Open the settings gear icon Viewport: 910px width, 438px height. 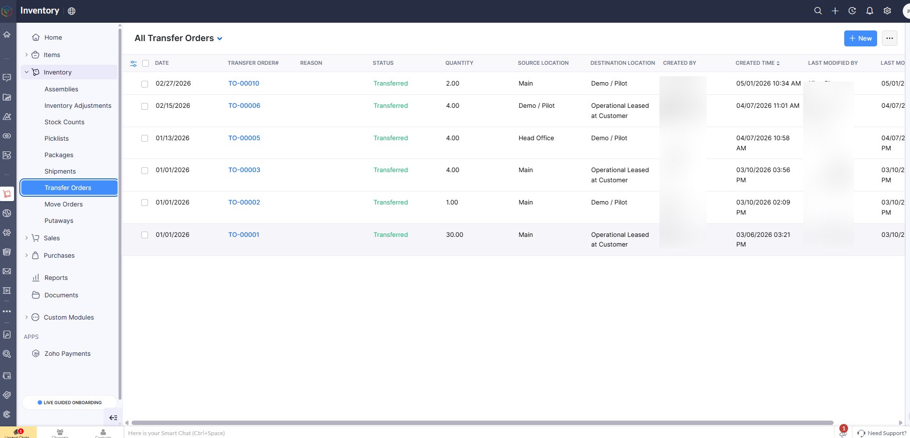coord(887,11)
